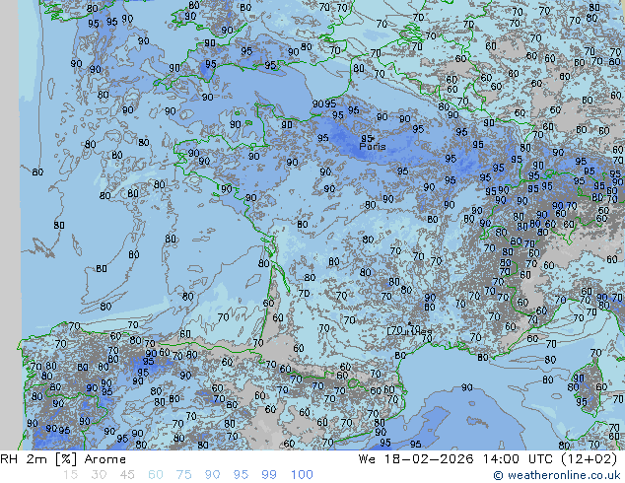This screenshot has height=483, width=625.
Task: Select the Arome model name label
Action: [x=104, y=459]
